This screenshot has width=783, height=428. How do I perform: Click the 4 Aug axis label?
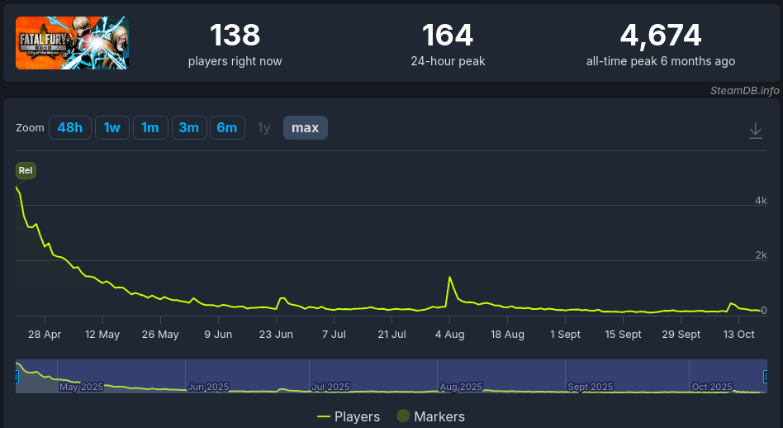[450, 335]
